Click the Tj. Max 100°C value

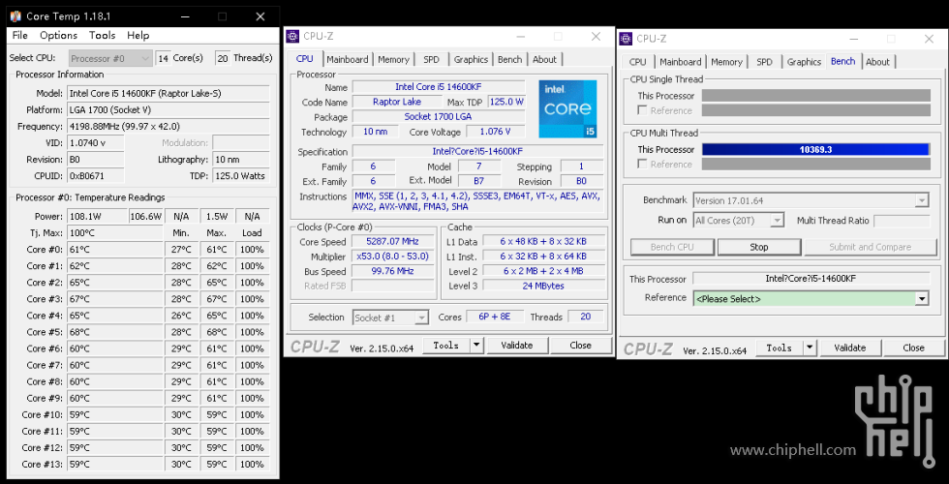(114, 233)
